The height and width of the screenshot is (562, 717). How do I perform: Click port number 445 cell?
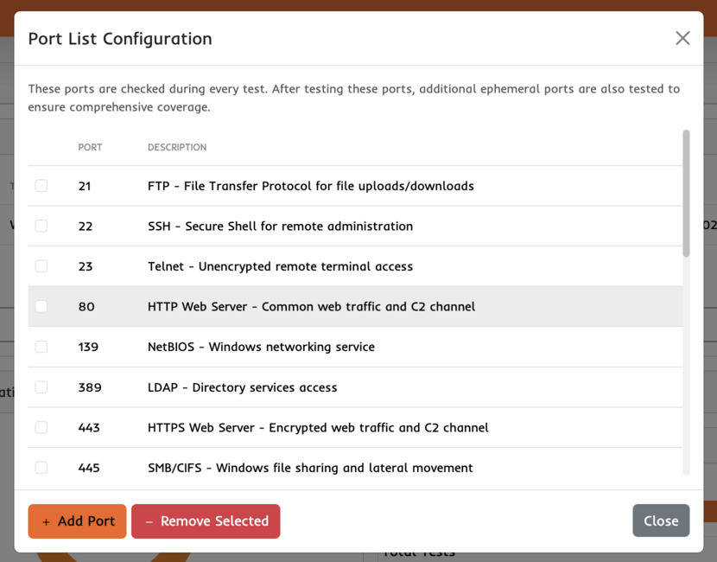tap(89, 468)
